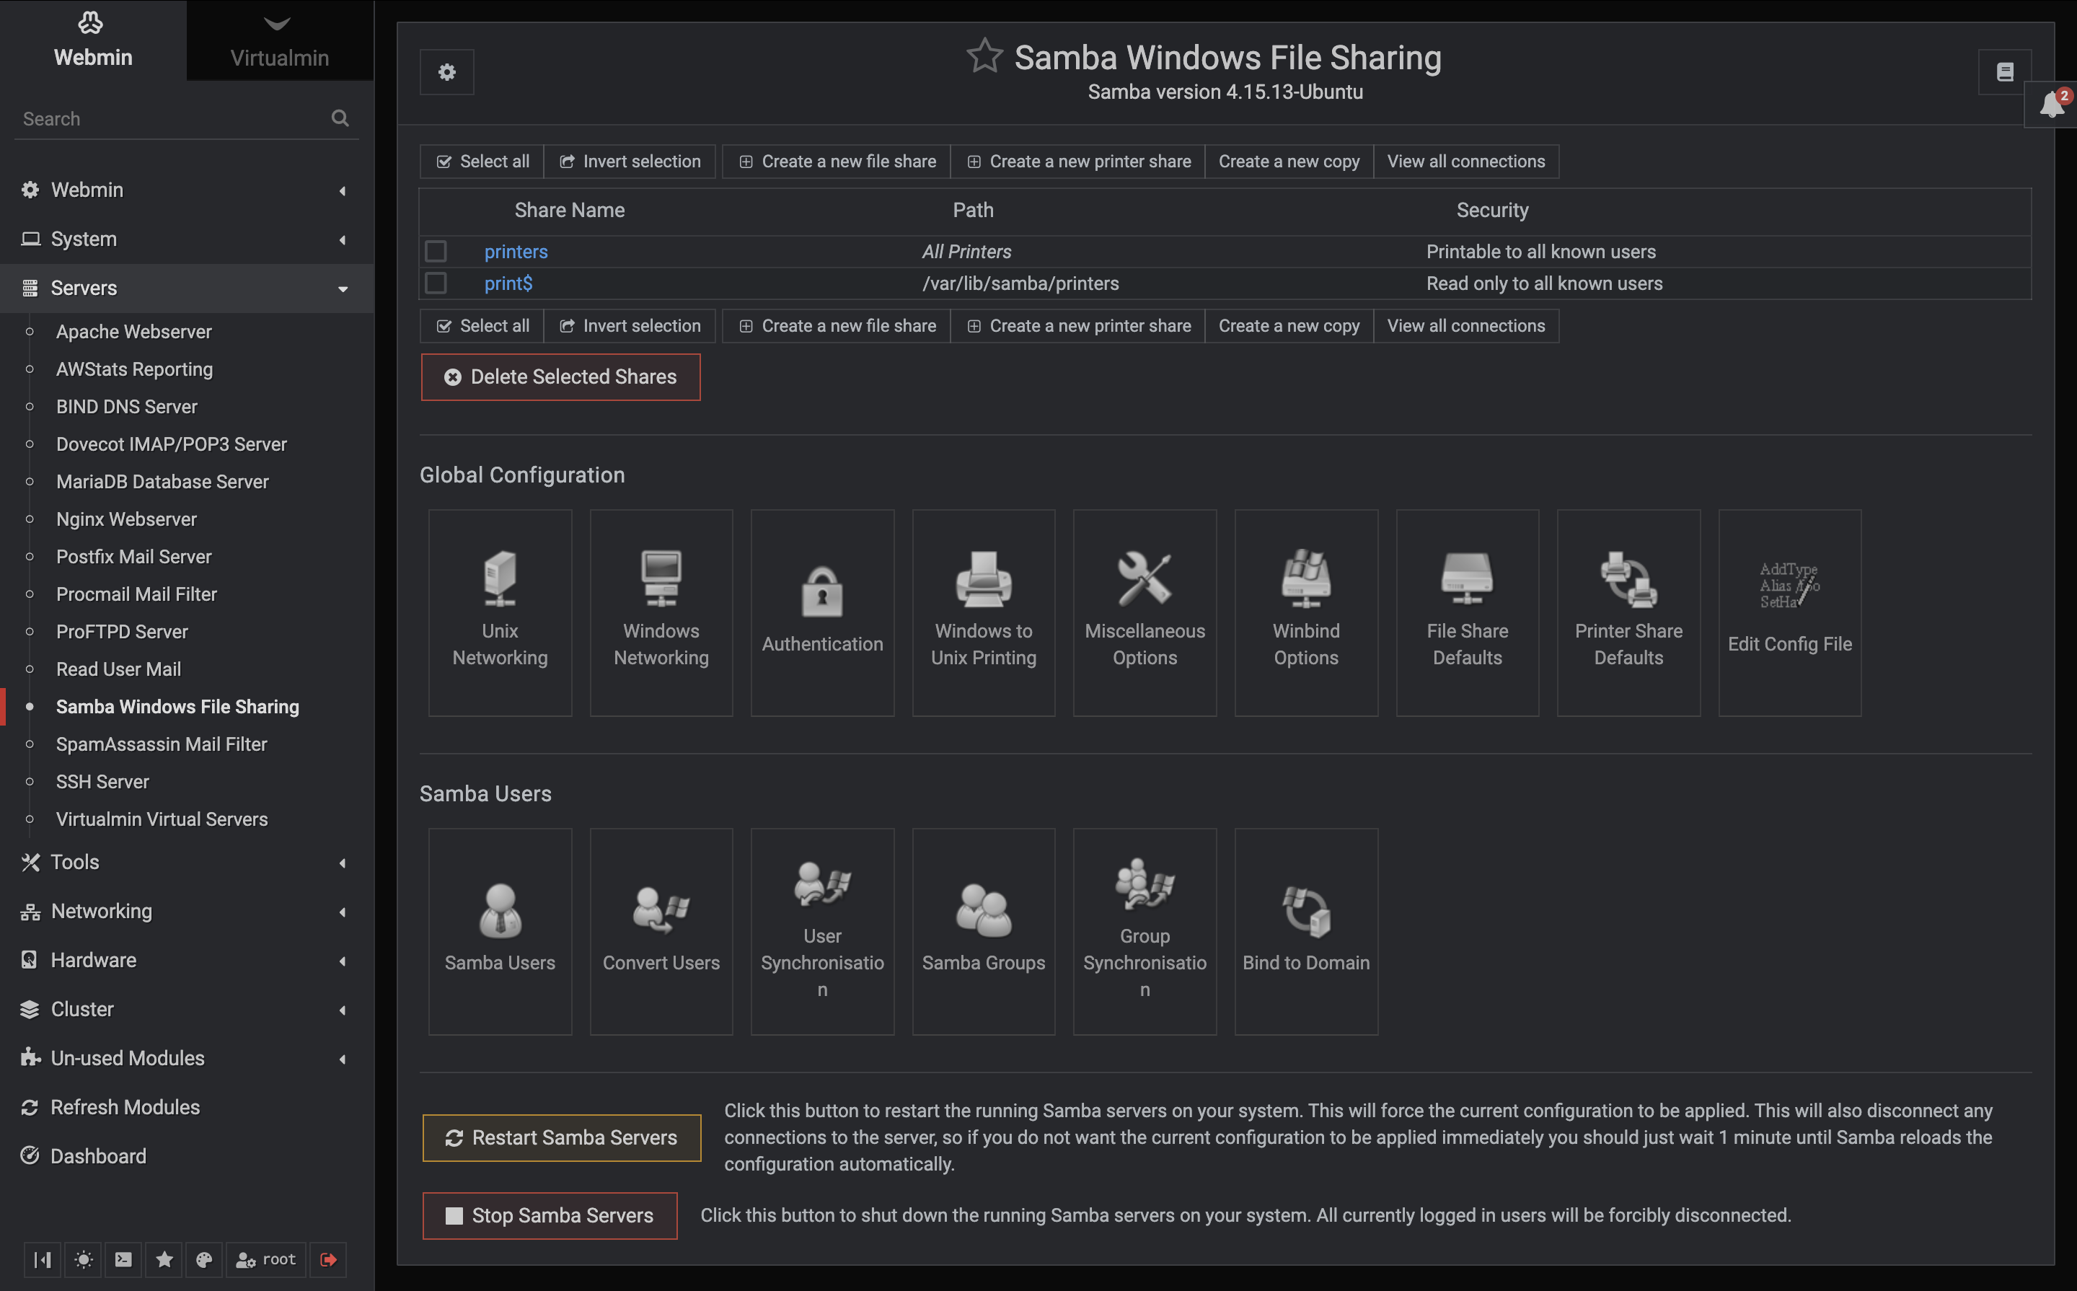Expand the Hardware sidebar category

click(186, 960)
